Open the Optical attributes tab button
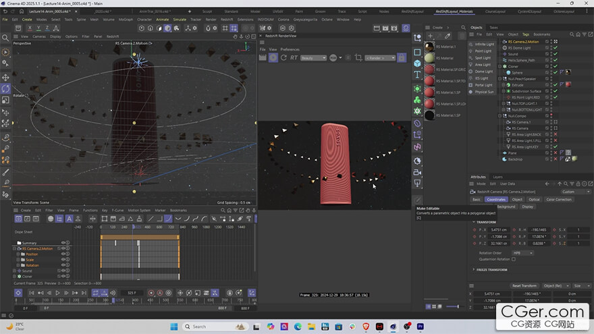Image resolution: width=594 pixels, height=334 pixels. [534, 200]
